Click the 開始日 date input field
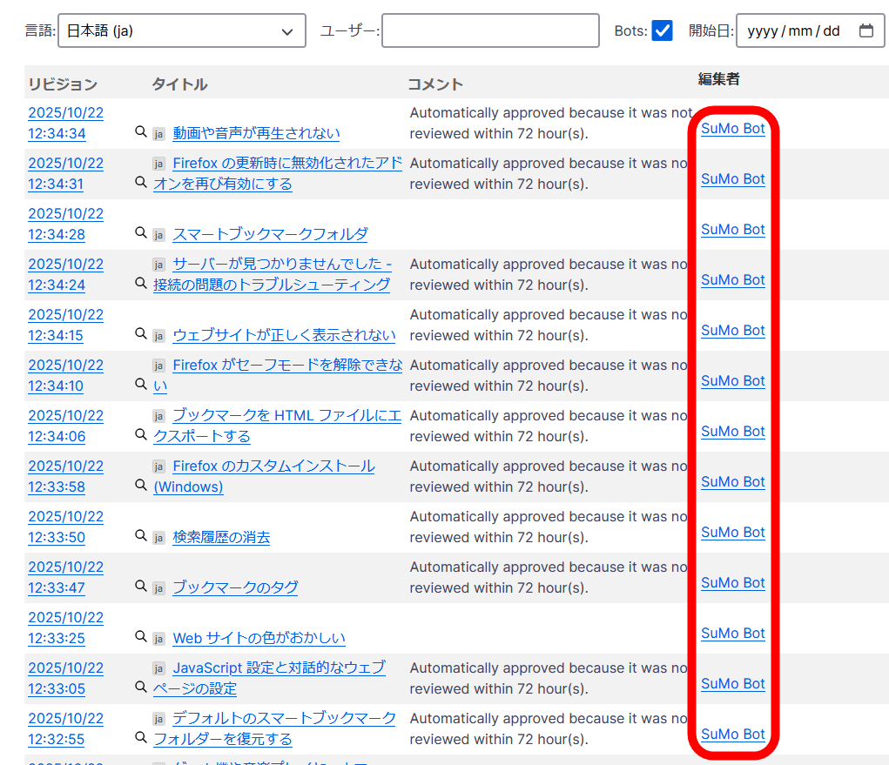This screenshot has height=765, width=889. (794, 30)
